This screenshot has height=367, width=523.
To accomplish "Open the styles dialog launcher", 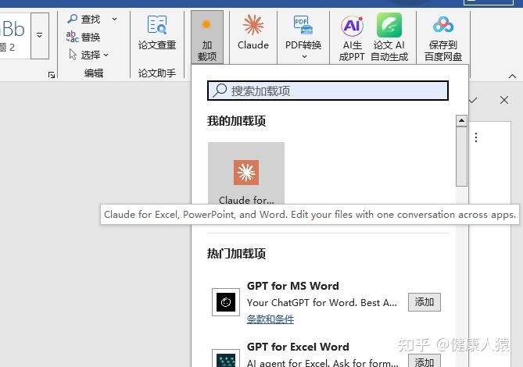I will tap(52, 75).
